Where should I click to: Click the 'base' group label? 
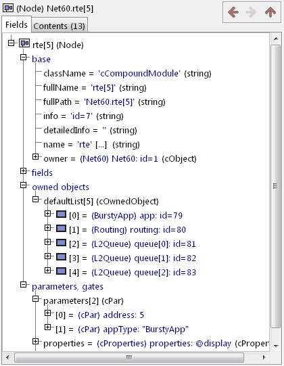(41, 60)
